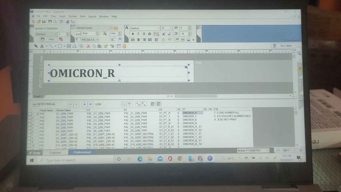The image size is (341, 192).
Task: Align text right
Action: coord(144,40)
